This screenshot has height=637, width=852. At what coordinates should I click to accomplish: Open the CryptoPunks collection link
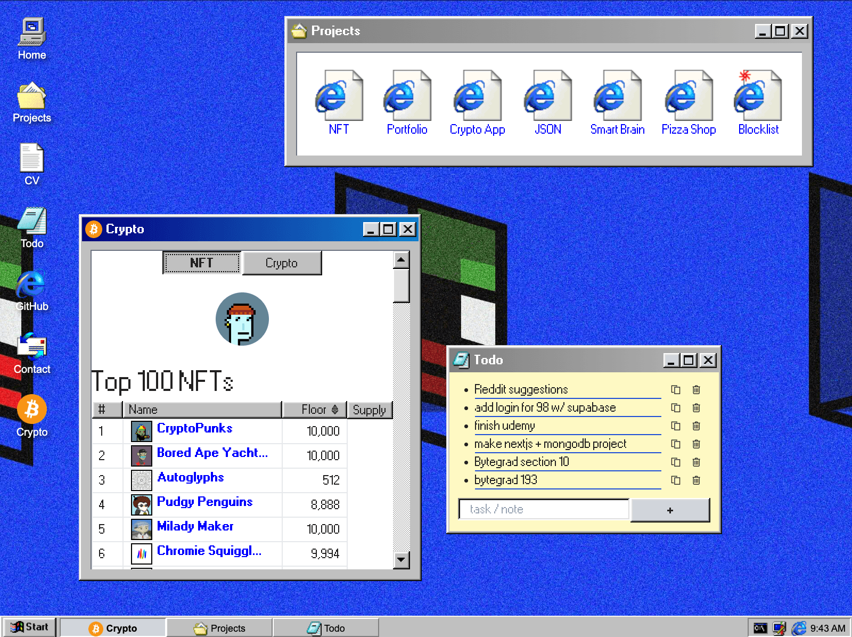195,428
